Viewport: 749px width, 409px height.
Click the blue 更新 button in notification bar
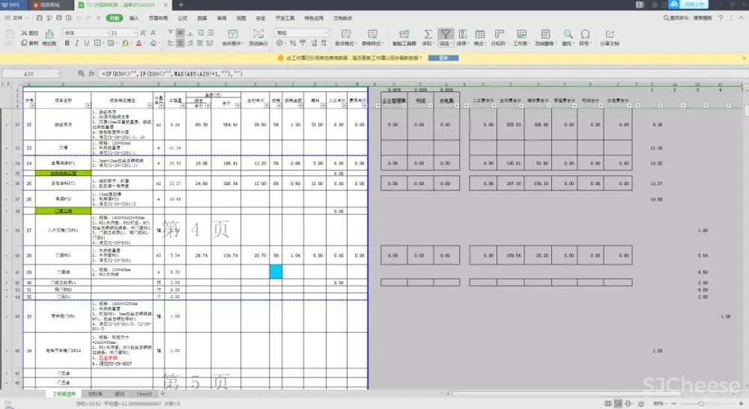point(443,58)
